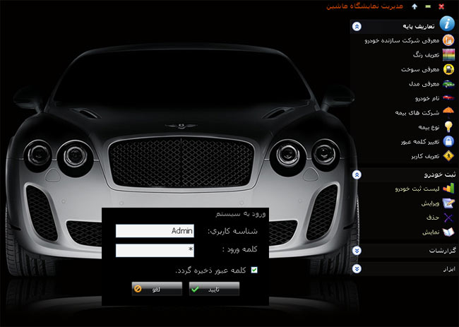Open the تغییر کلمه عبور menu entry
Image resolution: width=459 pixels, height=327 pixels.
[420, 141]
